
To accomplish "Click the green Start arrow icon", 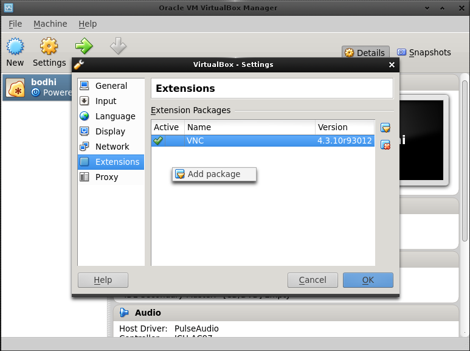I will (84, 46).
